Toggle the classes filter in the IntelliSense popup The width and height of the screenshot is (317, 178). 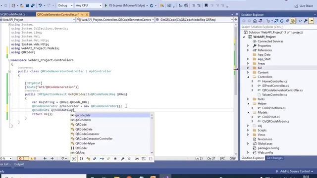point(88,159)
